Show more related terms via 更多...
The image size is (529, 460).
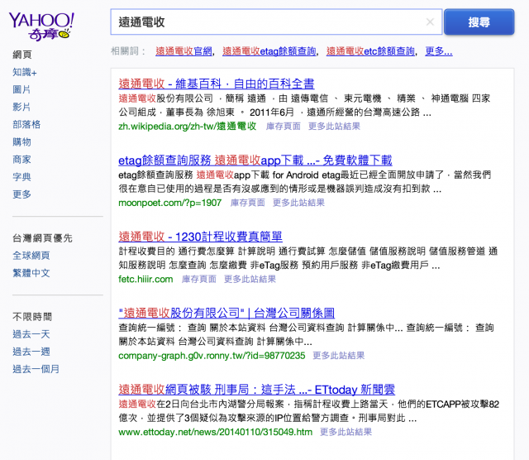[439, 51]
